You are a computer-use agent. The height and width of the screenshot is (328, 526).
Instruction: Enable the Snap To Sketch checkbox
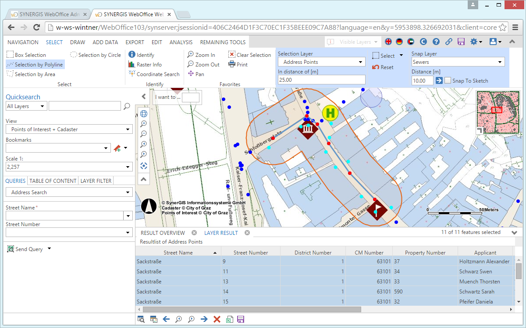pyautogui.click(x=448, y=80)
